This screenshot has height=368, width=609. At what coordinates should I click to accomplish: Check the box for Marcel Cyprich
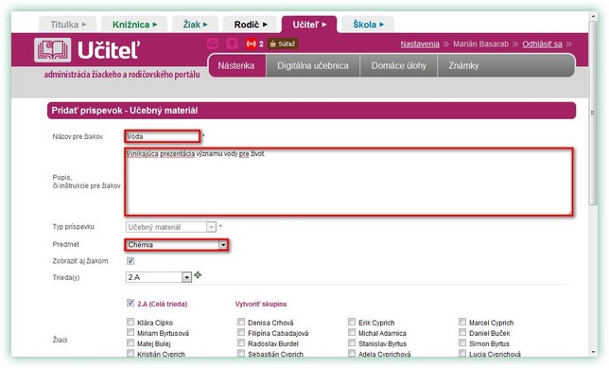pyautogui.click(x=462, y=322)
